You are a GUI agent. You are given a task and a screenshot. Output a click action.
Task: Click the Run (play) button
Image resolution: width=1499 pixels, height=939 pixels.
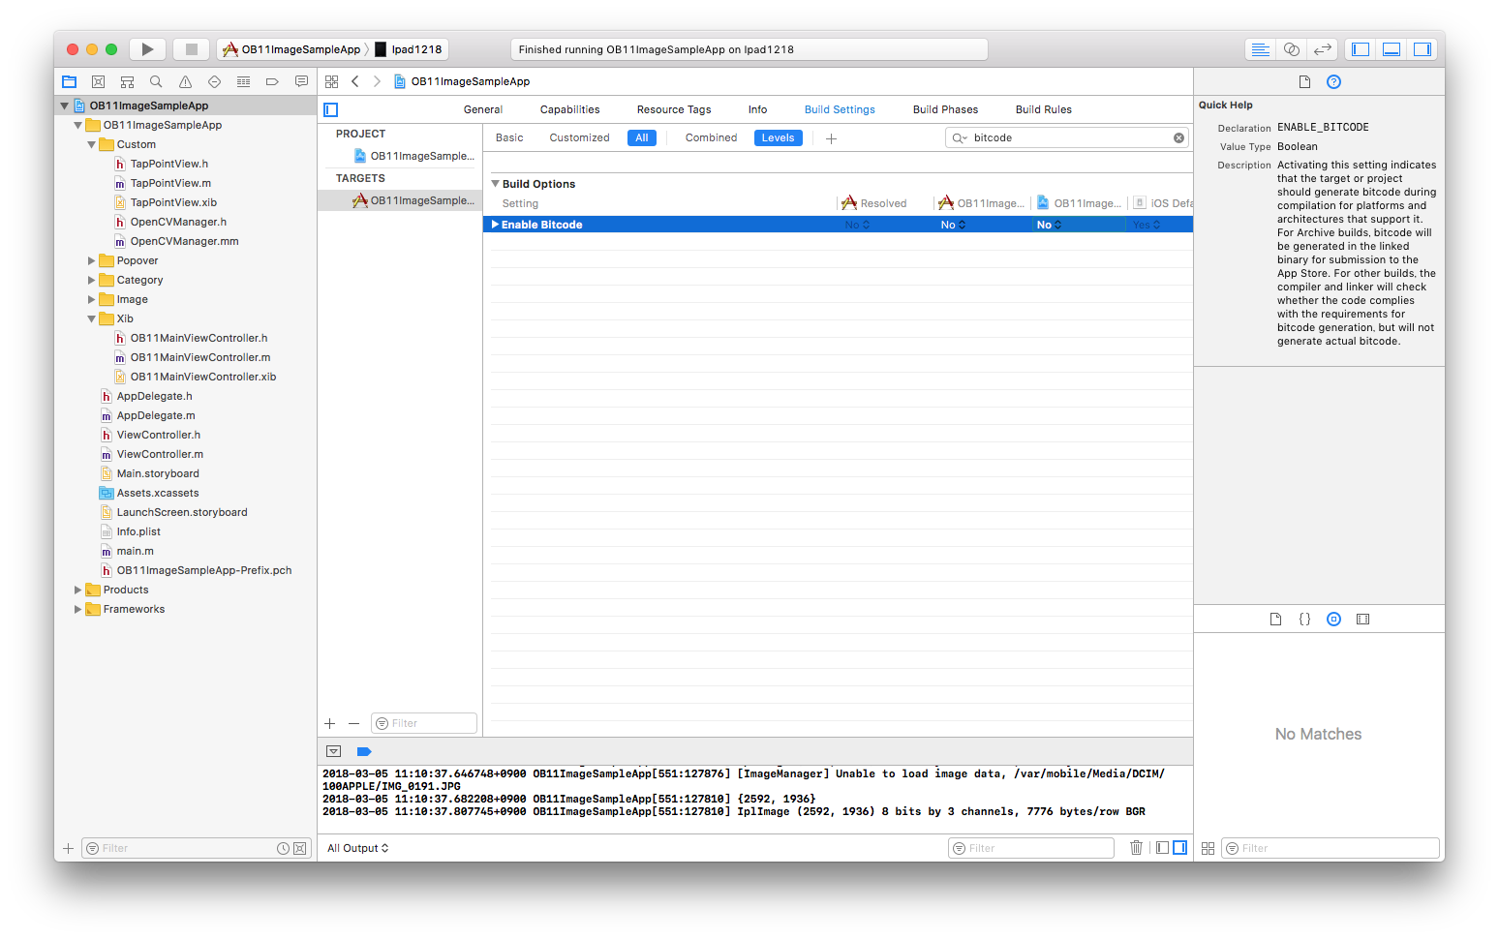147,49
